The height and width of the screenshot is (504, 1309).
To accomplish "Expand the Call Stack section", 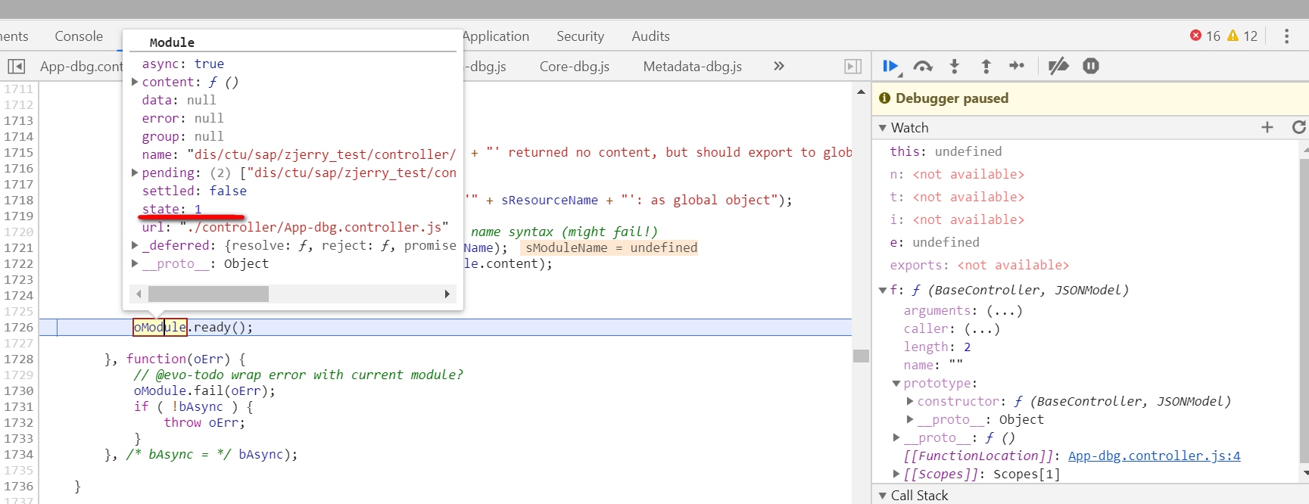I will click(883, 496).
